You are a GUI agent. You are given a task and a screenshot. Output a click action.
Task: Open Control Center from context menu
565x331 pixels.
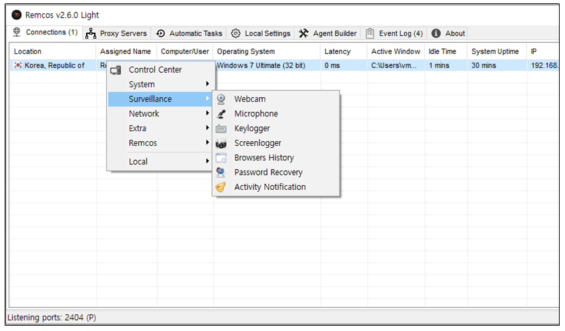[160, 70]
